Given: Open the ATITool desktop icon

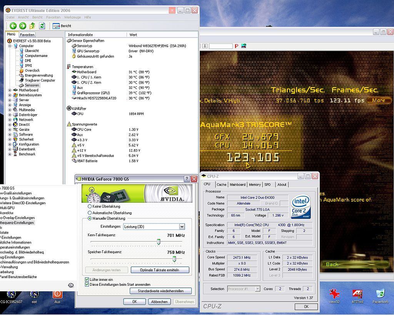Looking at the screenshot, I should tap(357, 297).
